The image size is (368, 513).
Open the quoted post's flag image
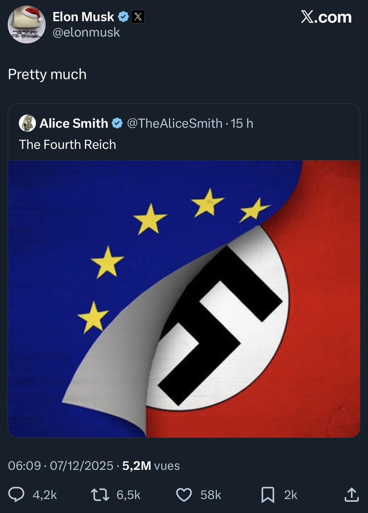(x=184, y=299)
